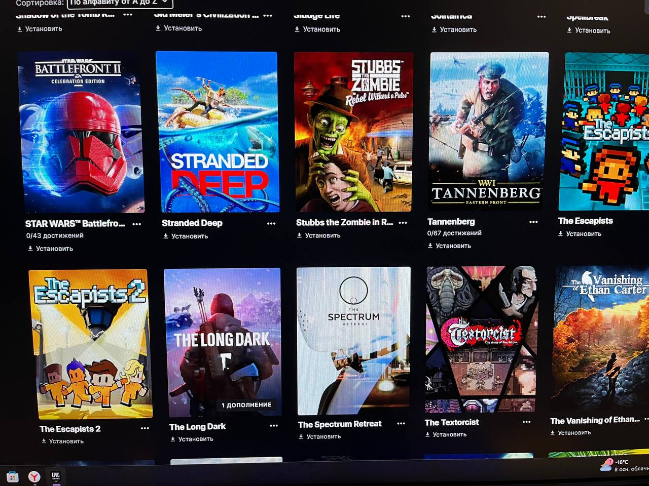649x486 pixels.
Task: Click Установить under Solitairica title
Action: pyautogui.click(x=454, y=30)
